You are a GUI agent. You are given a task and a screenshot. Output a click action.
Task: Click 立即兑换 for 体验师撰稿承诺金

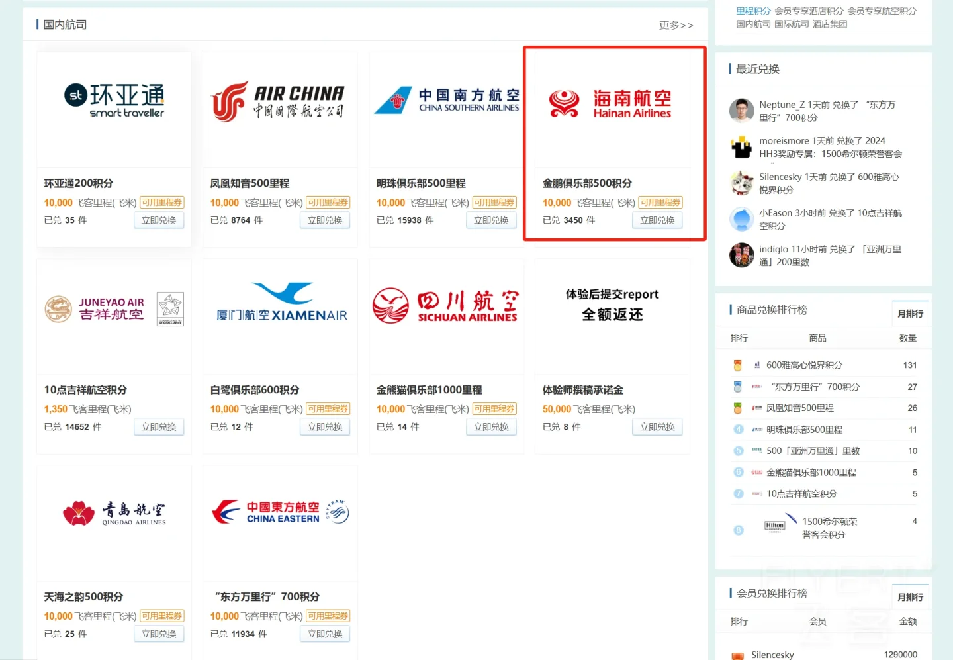point(657,427)
